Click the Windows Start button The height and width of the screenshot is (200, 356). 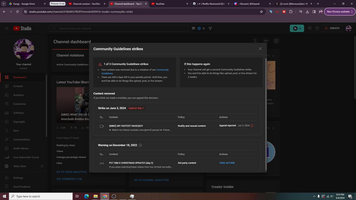(x=4, y=196)
